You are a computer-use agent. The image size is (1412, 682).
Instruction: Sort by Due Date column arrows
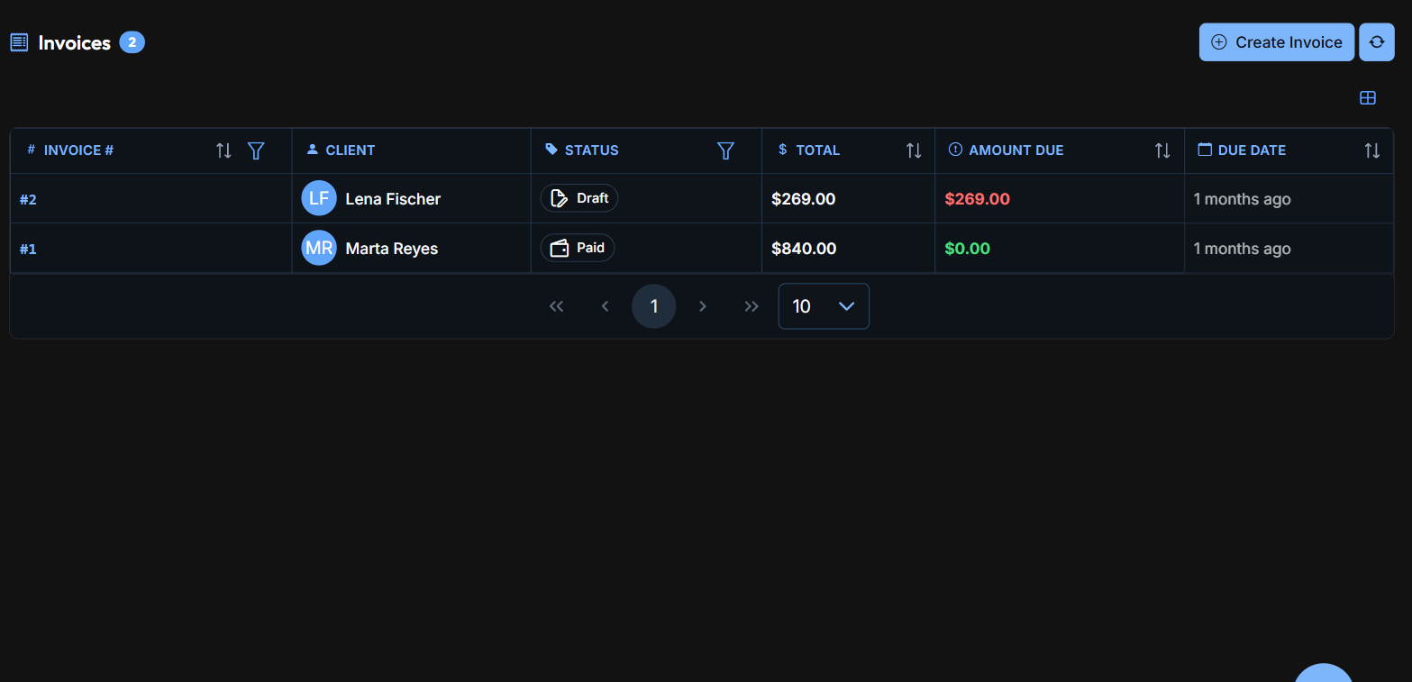click(1371, 150)
